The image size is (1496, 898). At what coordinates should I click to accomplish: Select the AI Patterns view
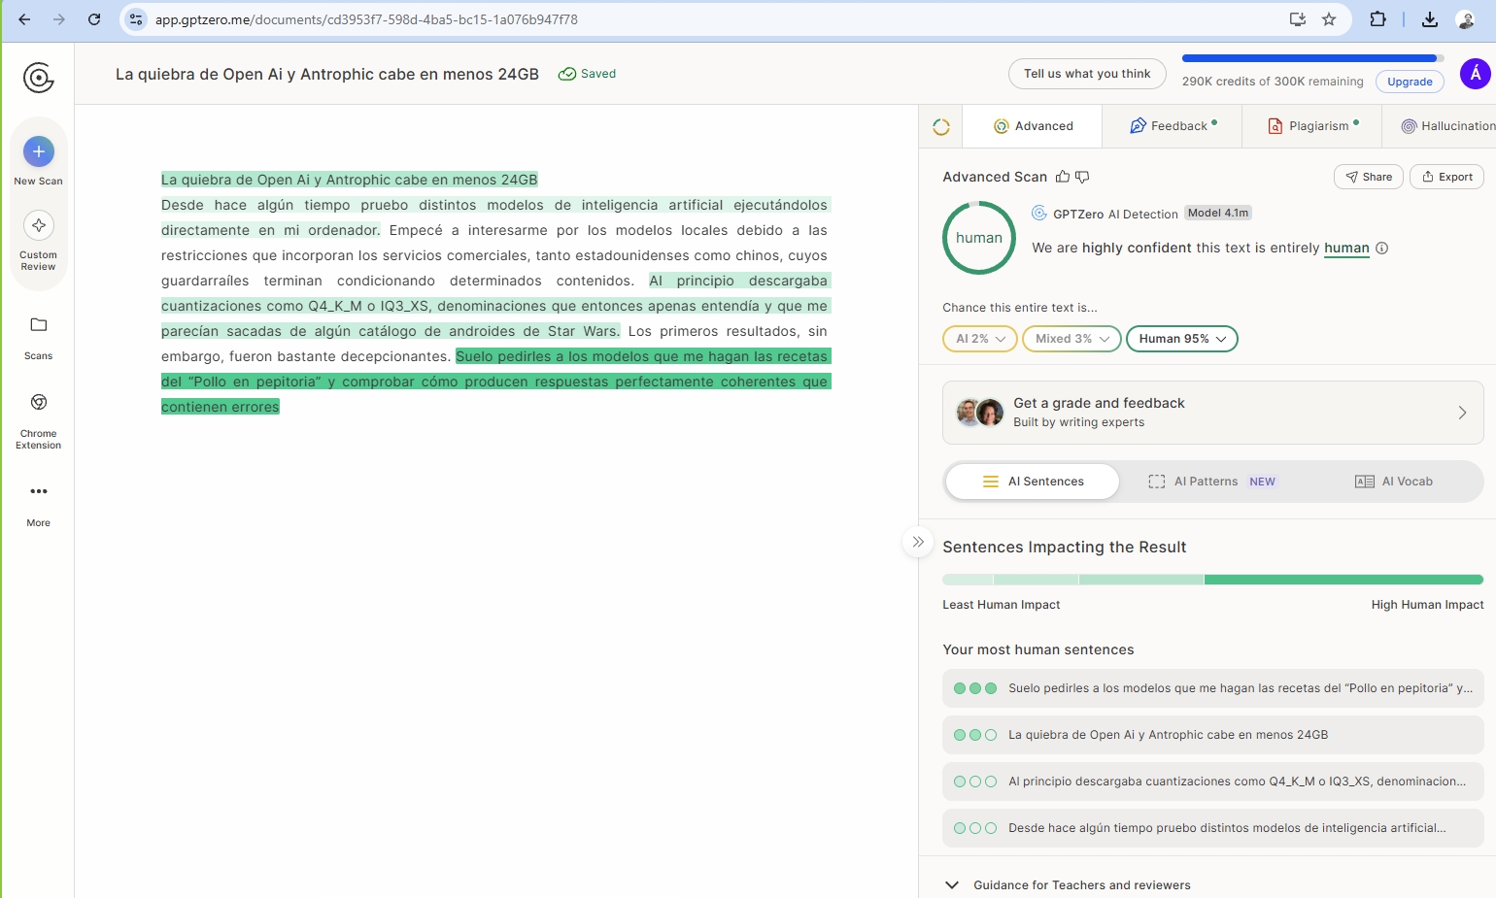[x=1211, y=482]
